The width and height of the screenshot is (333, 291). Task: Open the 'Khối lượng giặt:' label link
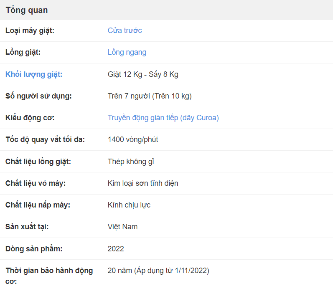34,74
